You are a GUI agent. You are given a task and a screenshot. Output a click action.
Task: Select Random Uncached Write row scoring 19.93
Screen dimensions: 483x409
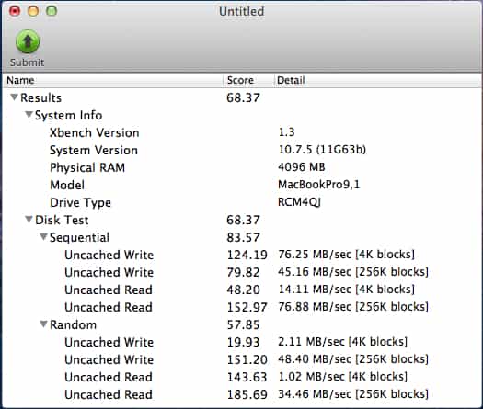[x=241, y=342]
